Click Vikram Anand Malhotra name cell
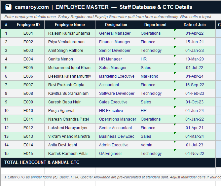 tap(70, 136)
